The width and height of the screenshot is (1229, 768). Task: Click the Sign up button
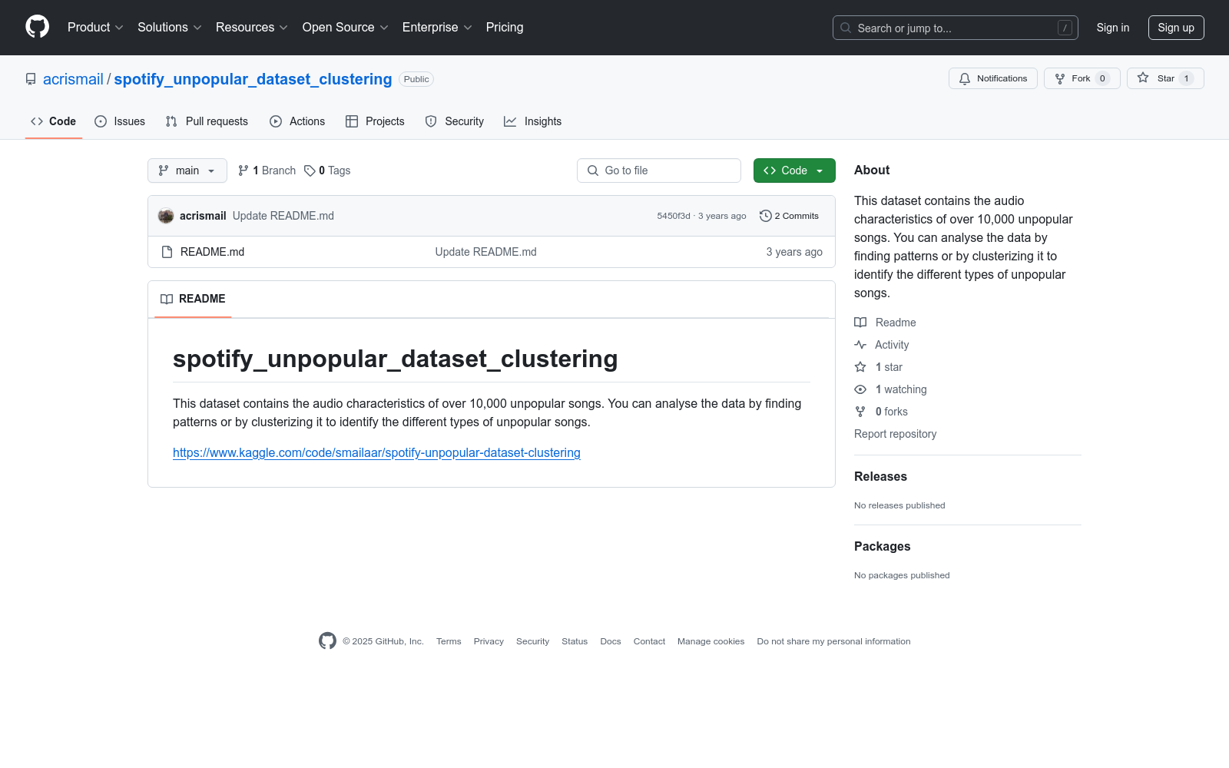tap(1176, 28)
